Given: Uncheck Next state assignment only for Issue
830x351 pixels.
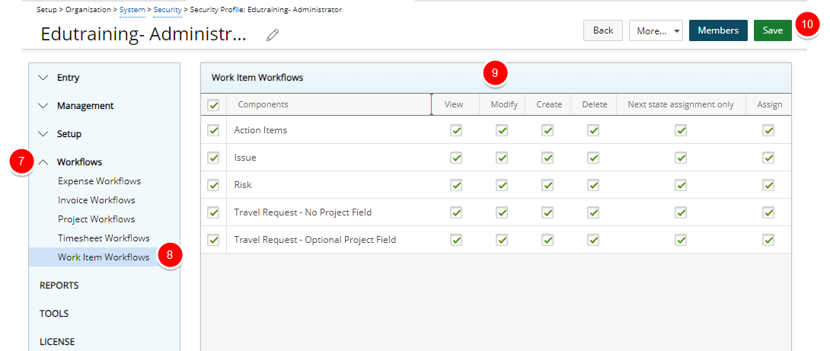Looking at the screenshot, I should 681,158.
